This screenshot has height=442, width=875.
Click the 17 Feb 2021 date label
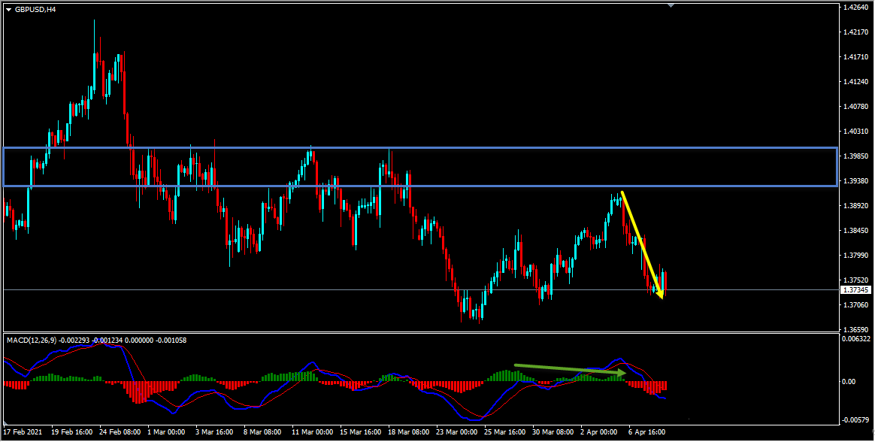[23, 432]
